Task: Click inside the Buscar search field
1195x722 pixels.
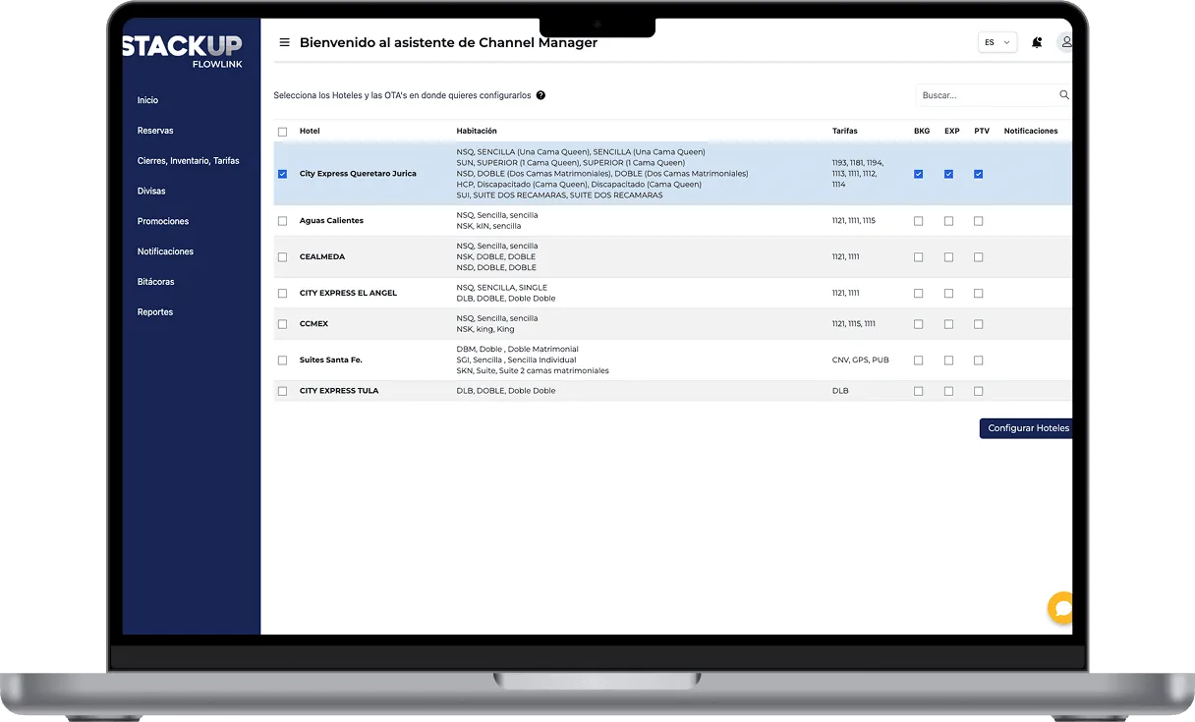Action: [987, 95]
